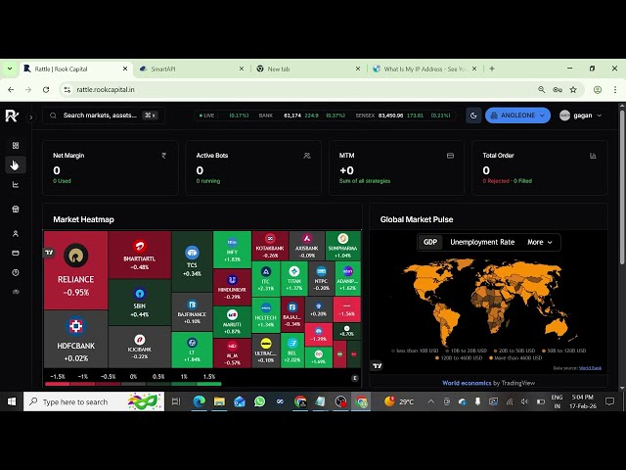626x470 pixels.
Task: Click the Search markets, assets field
Action: pos(104,116)
